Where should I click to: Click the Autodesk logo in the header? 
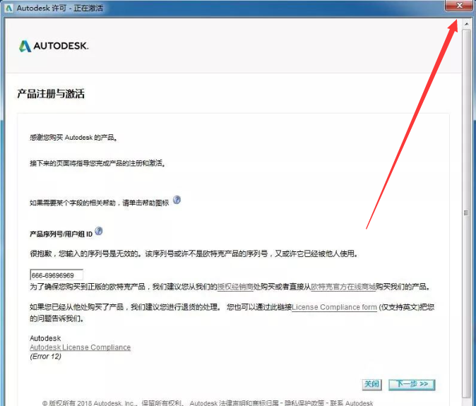tap(54, 46)
